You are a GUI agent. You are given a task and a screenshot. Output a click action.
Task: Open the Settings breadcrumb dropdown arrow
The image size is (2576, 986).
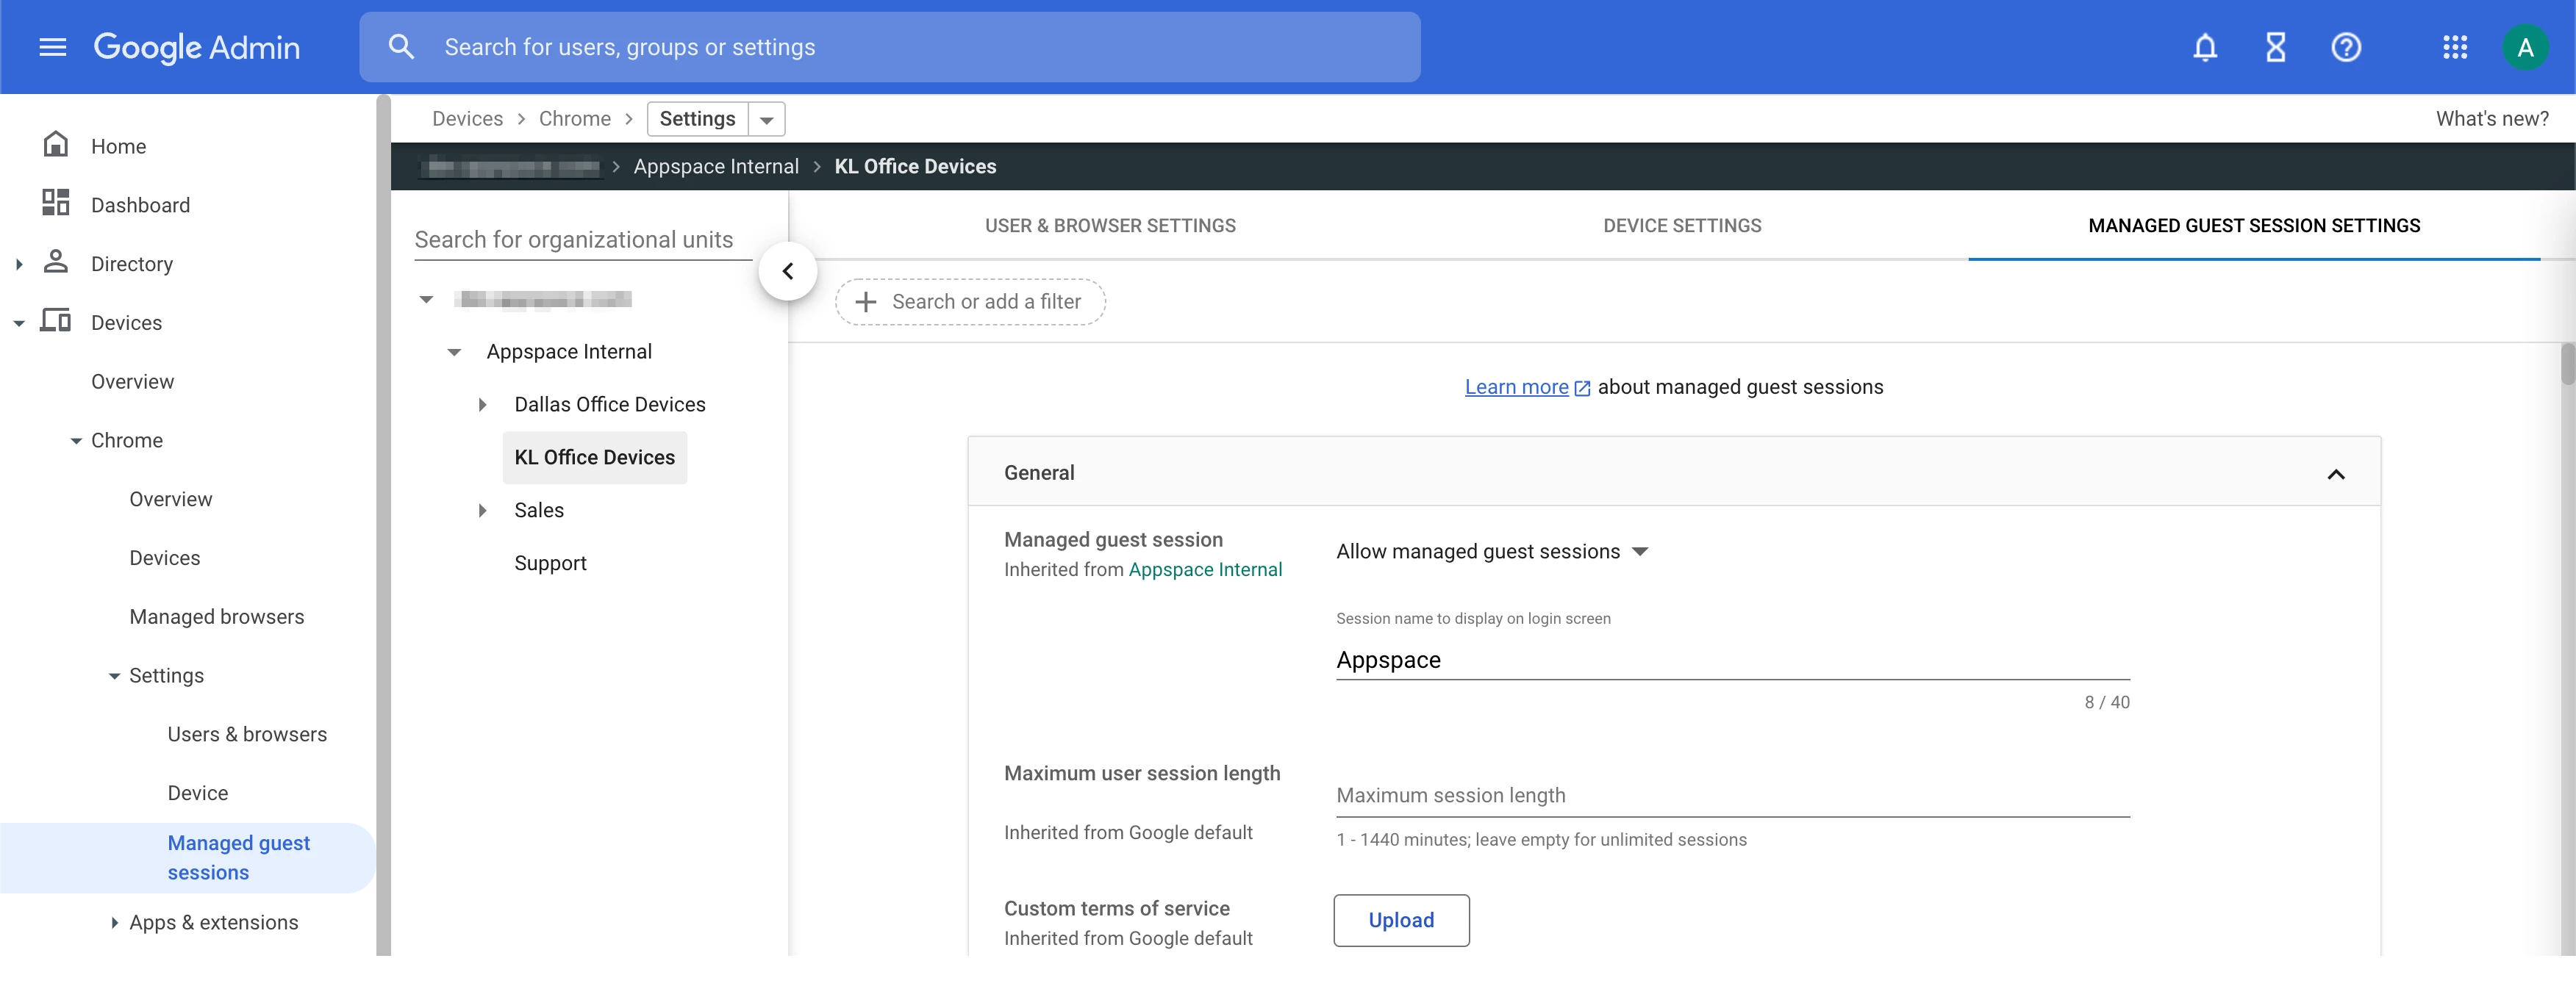pyautogui.click(x=766, y=120)
